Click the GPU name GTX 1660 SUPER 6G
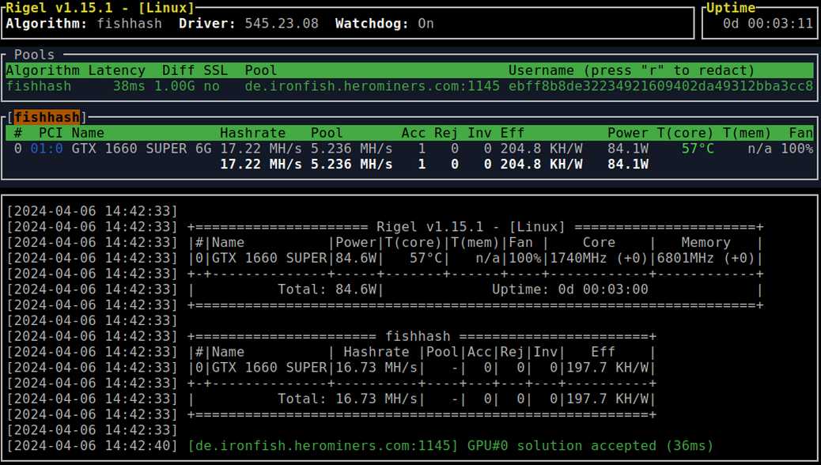Image resolution: width=821 pixels, height=465 pixels. [142, 149]
